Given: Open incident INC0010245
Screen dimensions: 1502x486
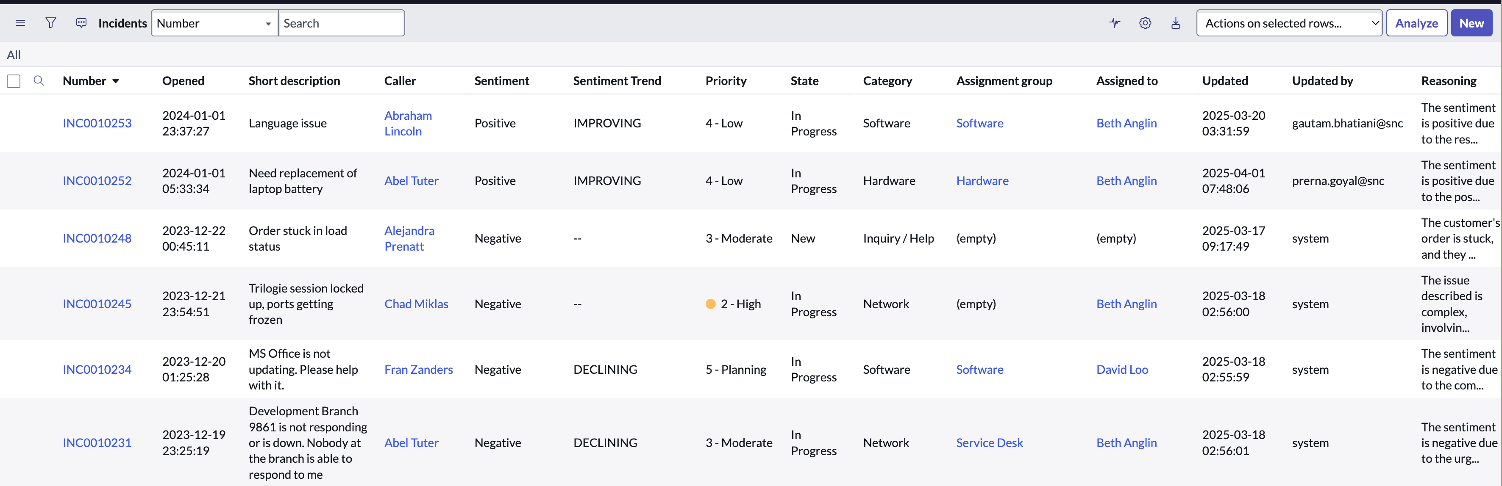Looking at the screenshot, I should pos(97,304).
